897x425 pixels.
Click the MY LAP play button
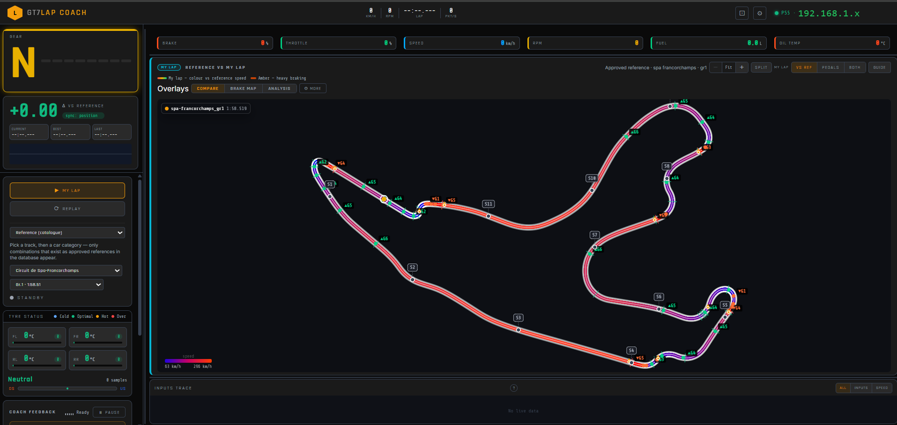click(x=67, y=191)
